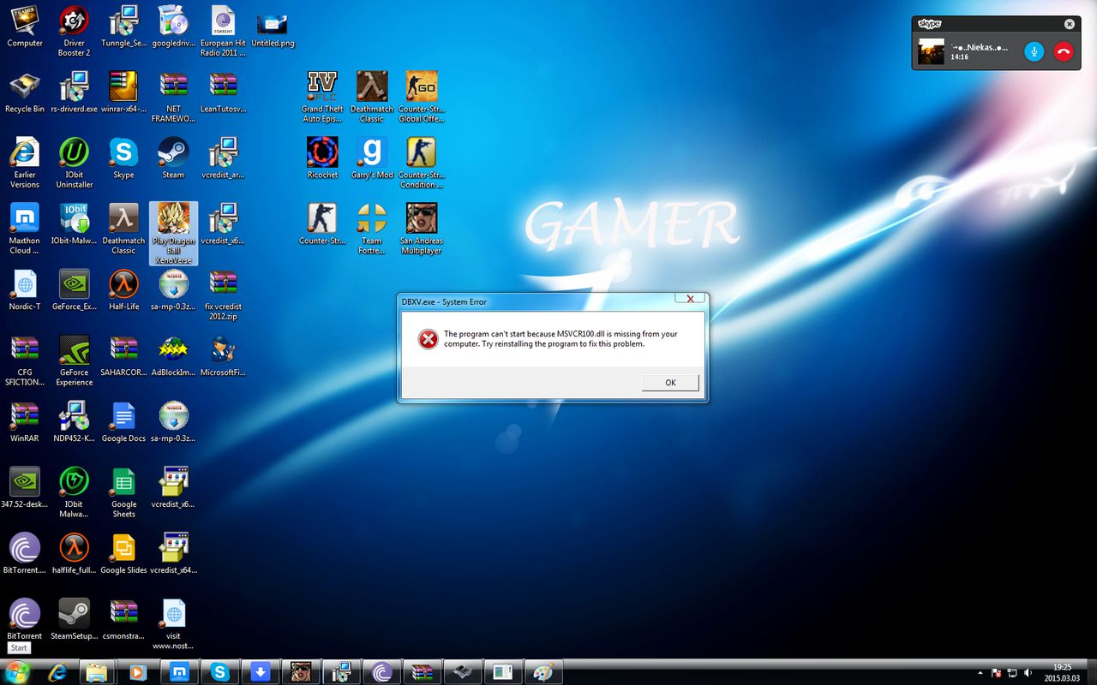Select rs-driverd.exe desktop icon
Screen dimensions: 1097x685
pos(74,92)
